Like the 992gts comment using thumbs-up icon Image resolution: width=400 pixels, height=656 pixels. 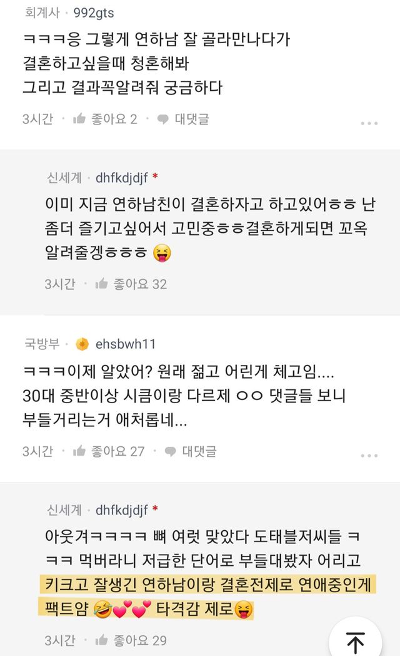[x=79, y=119]
